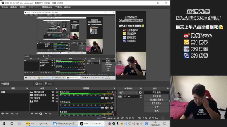The image size is (227, 127).
Task: Click the 停止推流 stop streaming button
Action: click(157, 93)
